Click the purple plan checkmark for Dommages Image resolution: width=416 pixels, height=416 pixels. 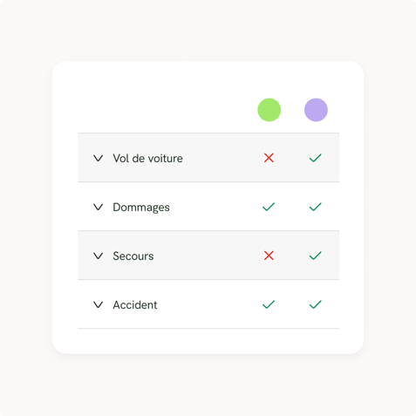pos(316,207)
